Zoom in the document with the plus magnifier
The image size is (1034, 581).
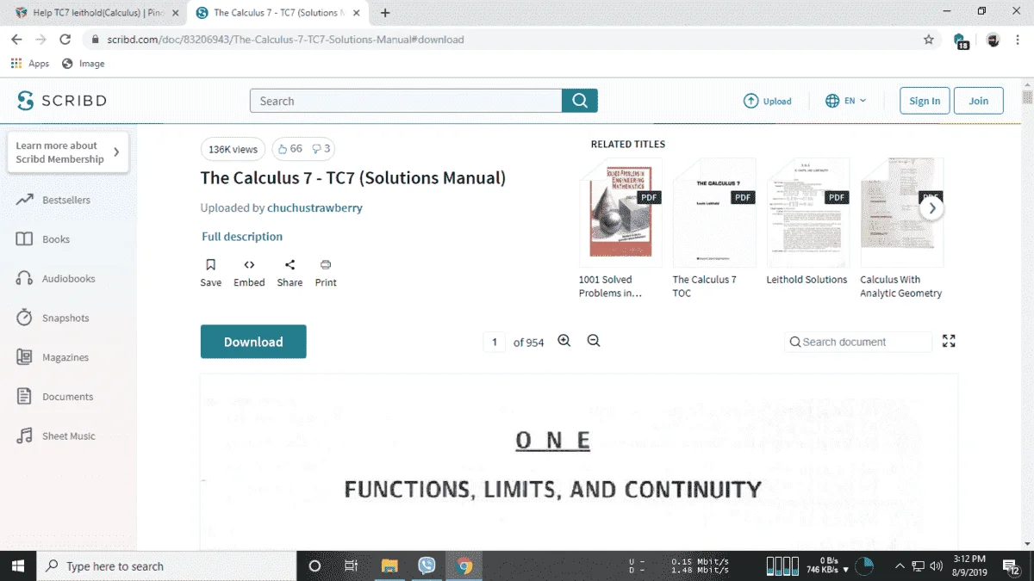[x=564, y=341]
